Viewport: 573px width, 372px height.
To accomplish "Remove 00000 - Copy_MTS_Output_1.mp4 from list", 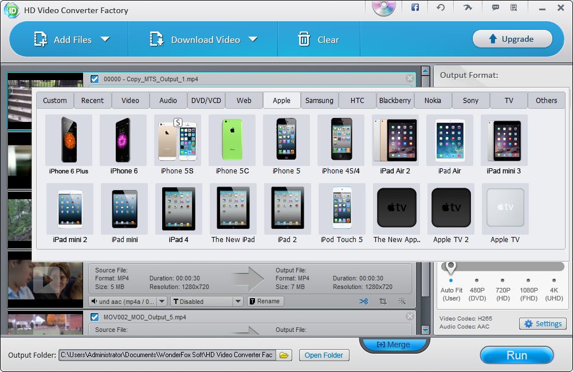I will pos(410,78).
